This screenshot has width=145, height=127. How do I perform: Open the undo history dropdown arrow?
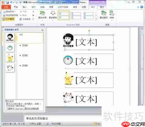(14, 3)
